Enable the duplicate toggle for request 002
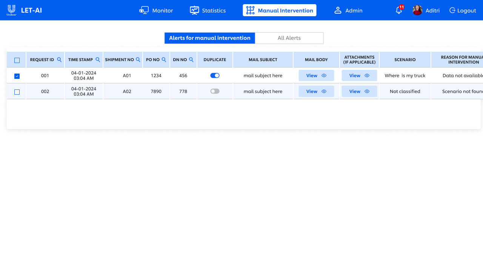Screen dimensions: 483x266 click(x=215, y=91)
